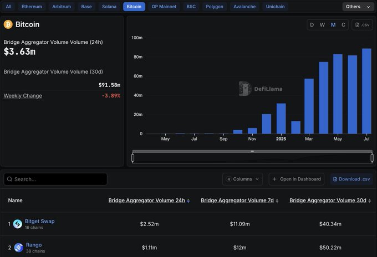The height and width of the screenshot is (257, 377).
Task: Click the Weekly Change label
Action: (x=23, y=96)
